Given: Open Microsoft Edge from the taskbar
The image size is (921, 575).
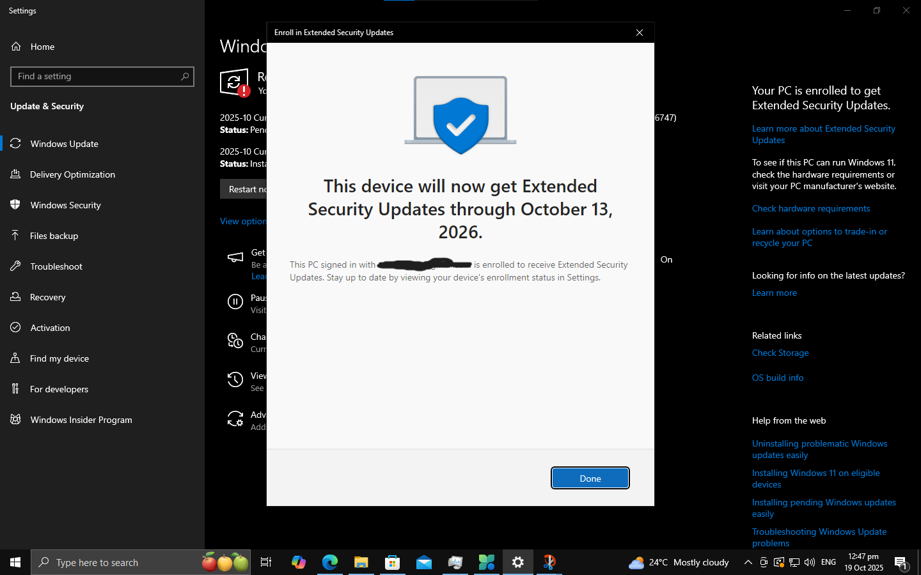Looking at the screenshot, I should click(x=329, y=562).
